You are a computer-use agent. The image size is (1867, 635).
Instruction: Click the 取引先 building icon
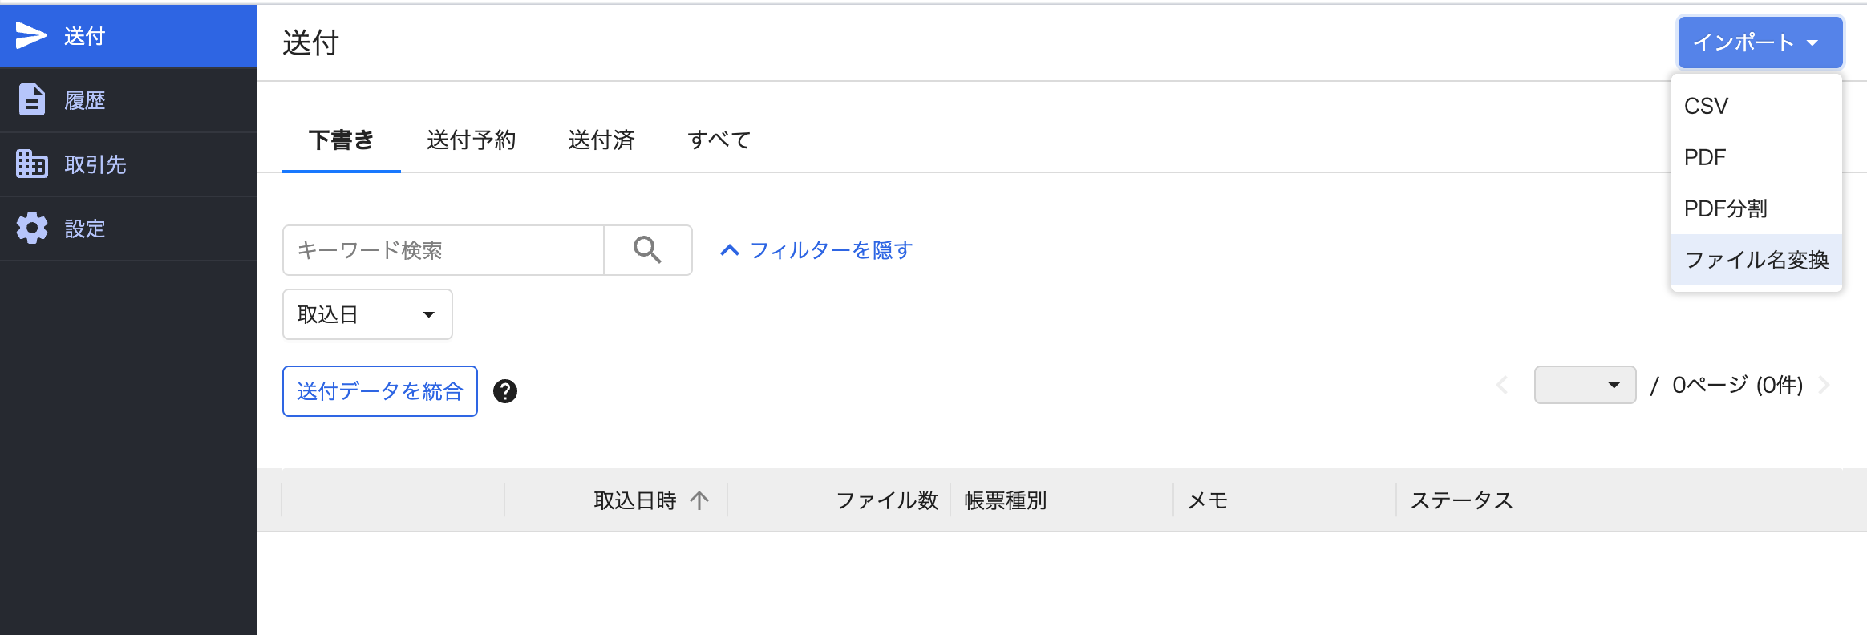pyautogui.click(x=32, y=164)
